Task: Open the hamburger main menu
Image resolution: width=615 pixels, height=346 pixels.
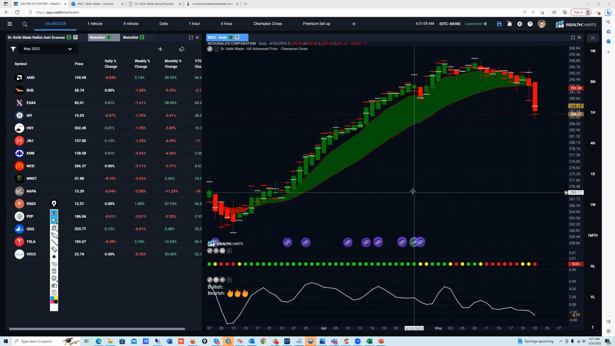Action: click(10, 24)
